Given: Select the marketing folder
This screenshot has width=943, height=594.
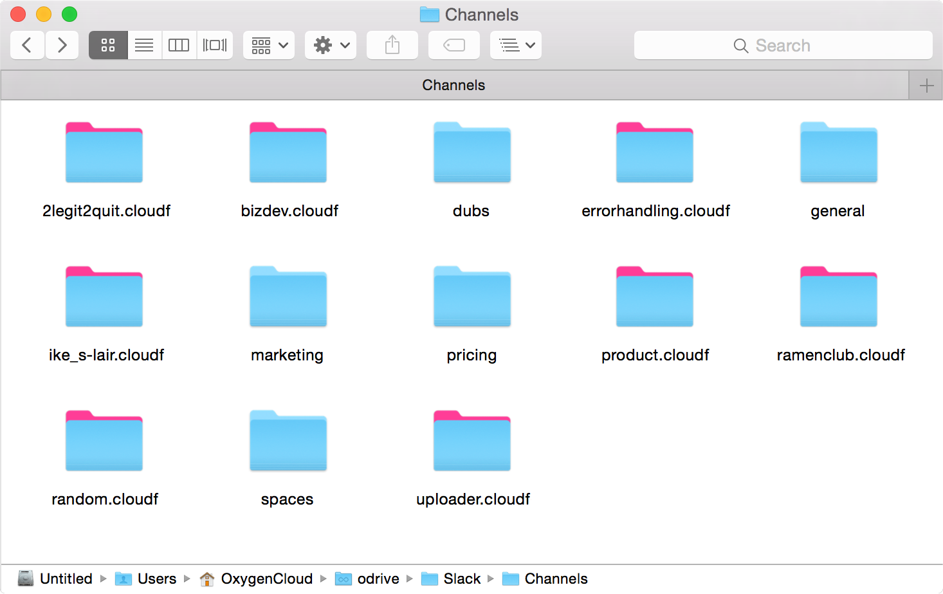Looking at the screenshot, I should click(288, 297).
